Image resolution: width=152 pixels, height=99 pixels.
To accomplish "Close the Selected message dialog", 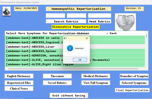I will coord(87,38).
